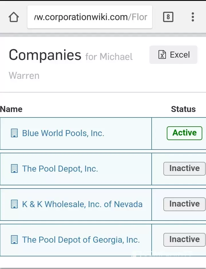Open The Pool Depot, Inc. link
The width and height of the screenshot is (206, 269).
point(60,169)
